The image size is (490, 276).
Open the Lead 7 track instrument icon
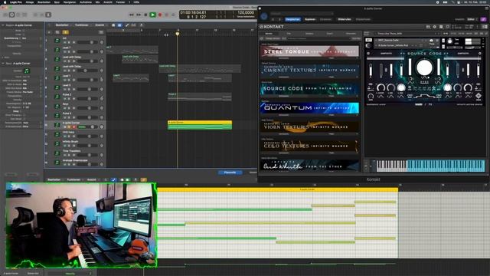pyautogui.click(x=57, y=50)
